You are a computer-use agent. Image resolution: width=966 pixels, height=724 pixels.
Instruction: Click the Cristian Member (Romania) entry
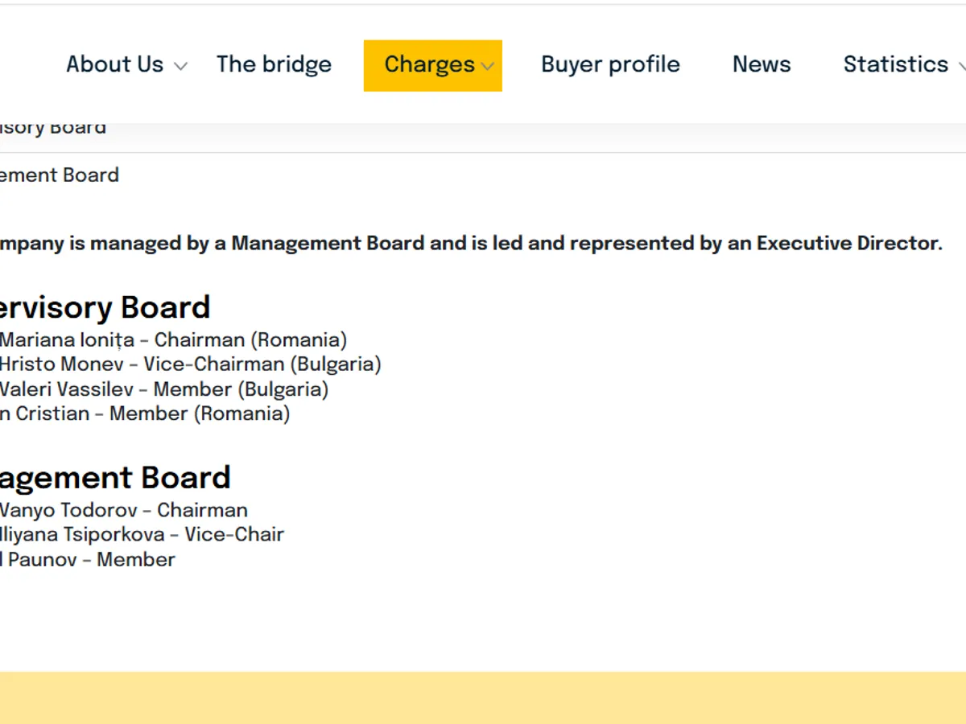pyautogui.click(x=145, y=413)
